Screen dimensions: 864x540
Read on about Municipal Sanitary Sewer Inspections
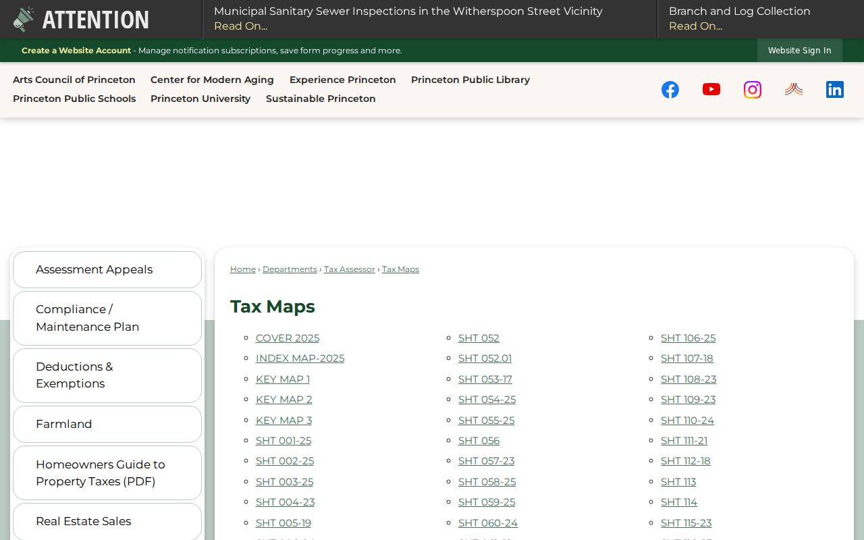click(240, 26)
